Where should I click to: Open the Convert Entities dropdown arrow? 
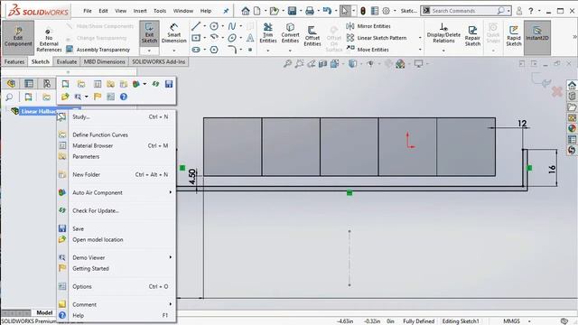pyautogui.click(x=290, y=51)
